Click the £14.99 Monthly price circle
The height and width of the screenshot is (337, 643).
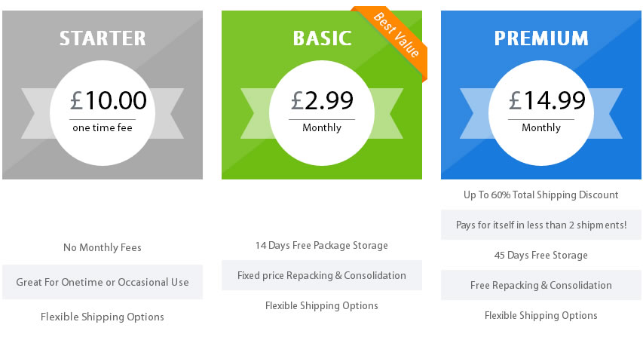tap(541, 113)
